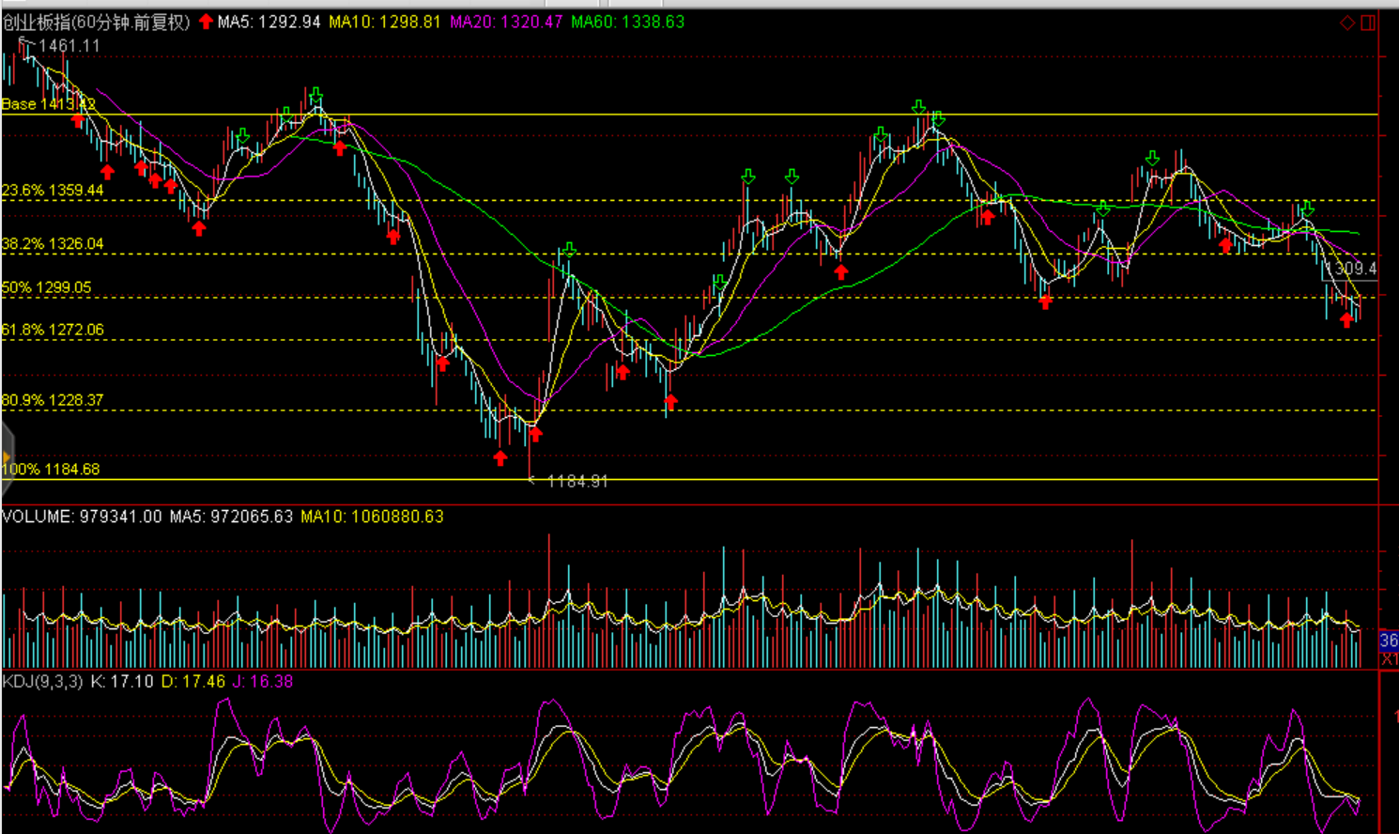Image resolution: width=1399 pixels, height=834 pixels.
Task: Select the 100% 1184.68 Fibonacci level label
Action: [x=51, y=469]
